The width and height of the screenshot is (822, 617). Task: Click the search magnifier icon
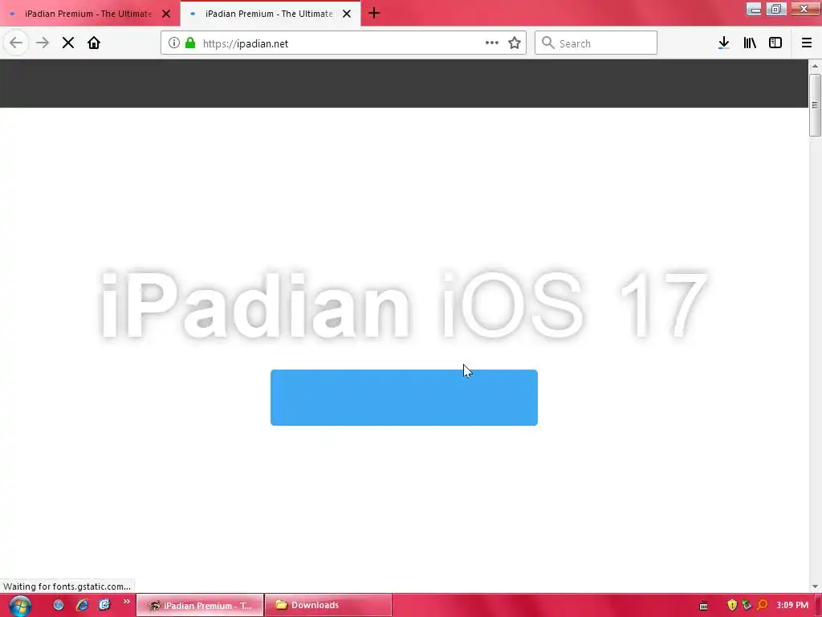pos(547,43)
